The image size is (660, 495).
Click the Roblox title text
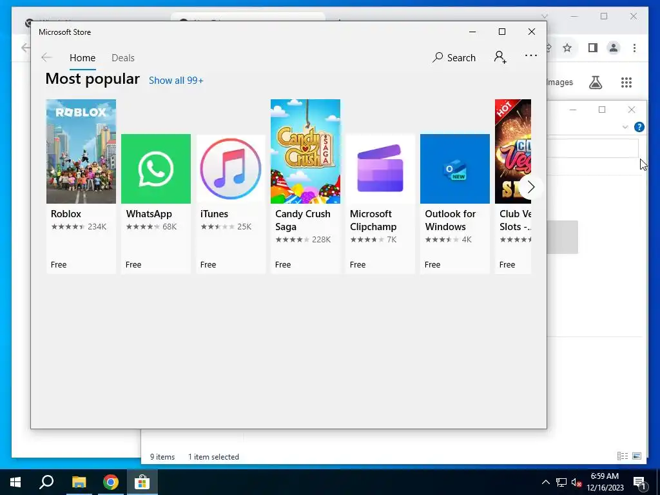66,214
